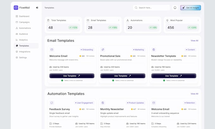215x129 pixels.
Task: Select the Templates sidebar item
Action: coord(26,46)
